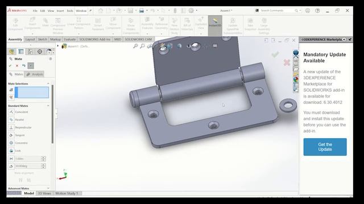This screenshot has width=364, height=204.
Task: Open Linear Component Pattern tool
Action: click(x=78, y=23)
